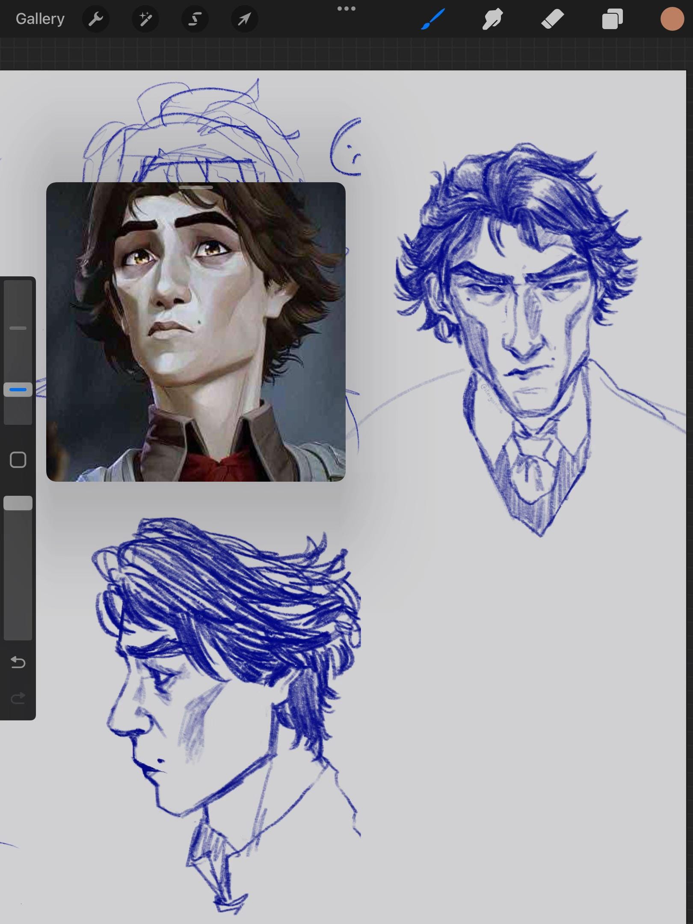Tap the square modify button on sidebar
Image resolution: width=693 pixels, height=924 pixels.
[18, 460]
